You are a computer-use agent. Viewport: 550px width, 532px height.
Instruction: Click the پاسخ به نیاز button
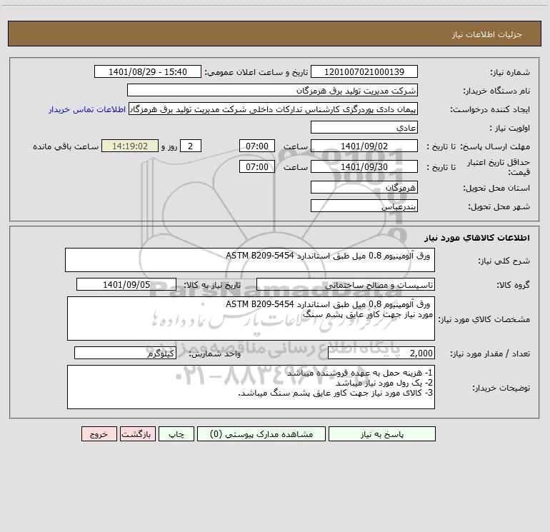382,433
